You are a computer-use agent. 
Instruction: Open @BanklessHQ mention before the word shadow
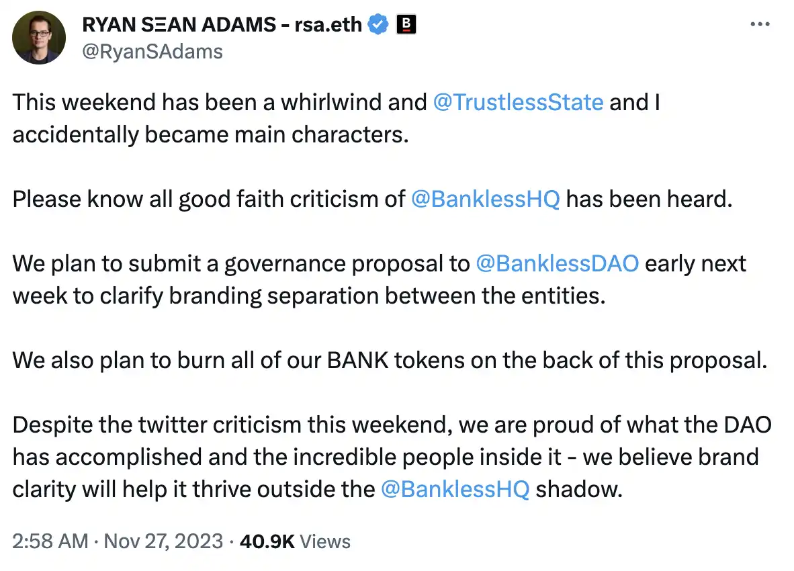tap(455, 489)
